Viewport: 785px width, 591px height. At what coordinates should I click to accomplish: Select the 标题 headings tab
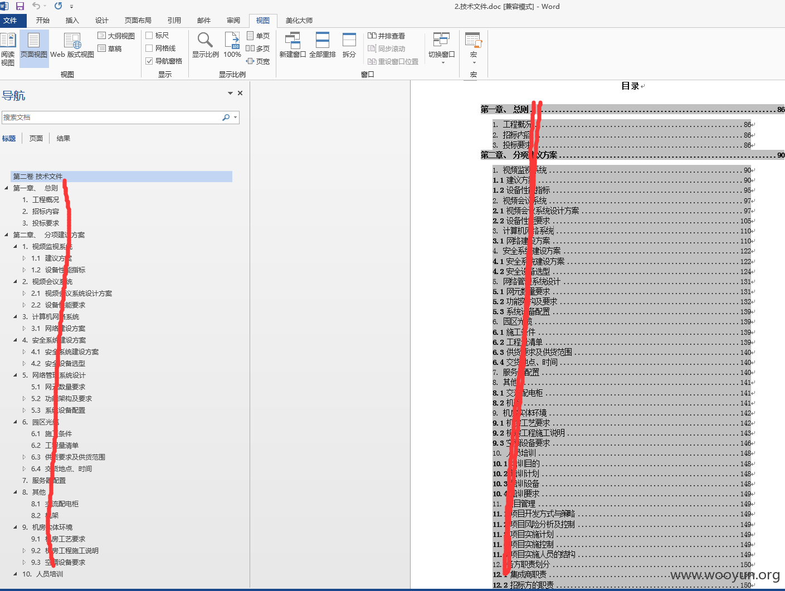tap(9, 139)
